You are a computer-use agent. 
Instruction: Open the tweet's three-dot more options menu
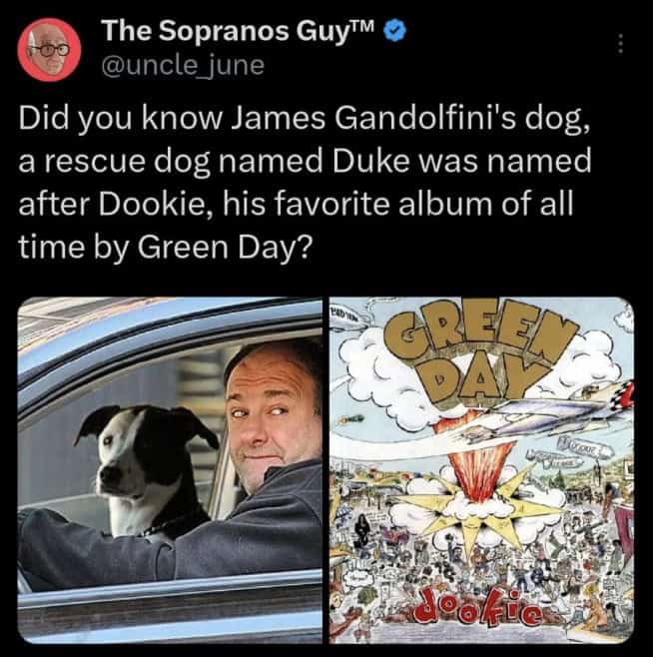coord(621,44)
